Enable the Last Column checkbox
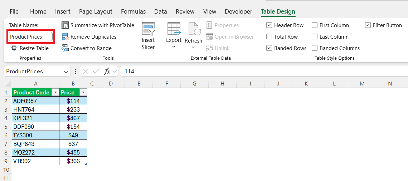 (x=315, y=37)
